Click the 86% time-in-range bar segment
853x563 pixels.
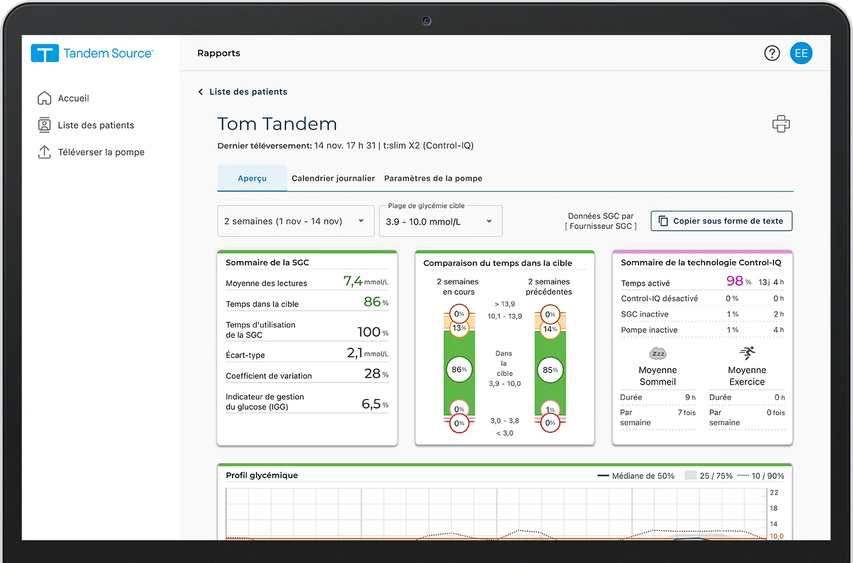click(x=459, y=369)
